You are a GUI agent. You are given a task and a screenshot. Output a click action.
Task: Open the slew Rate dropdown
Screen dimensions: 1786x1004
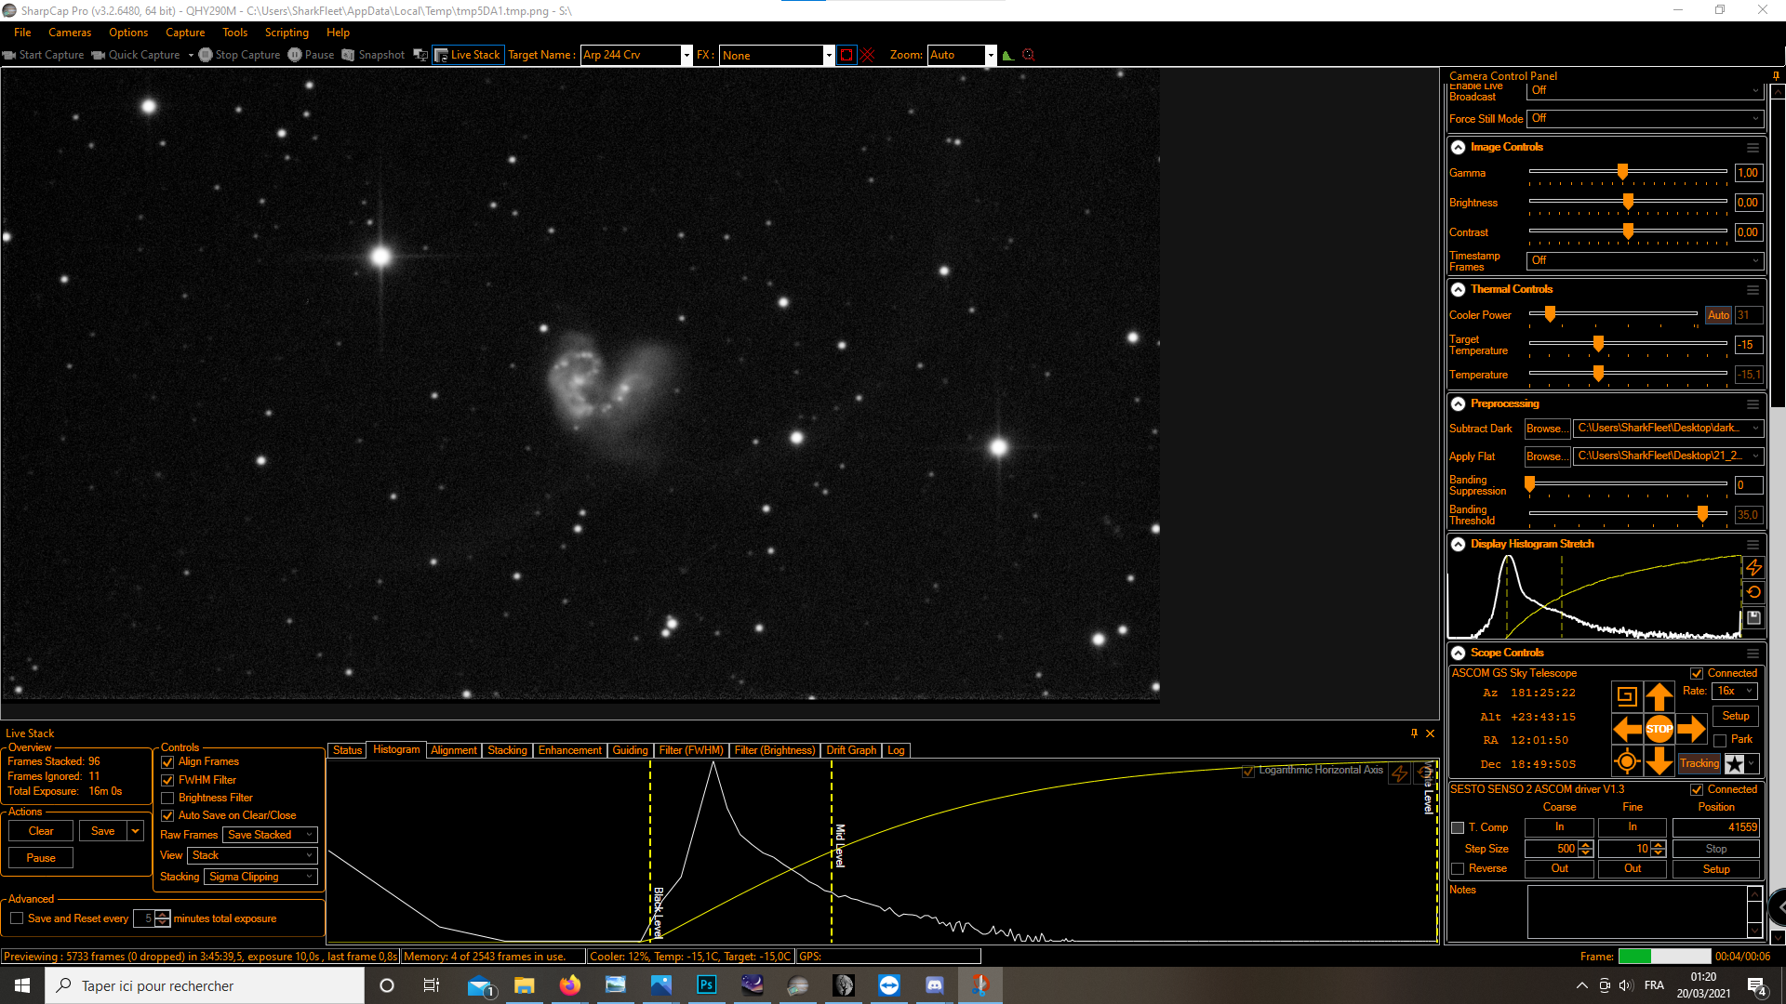pos(1735,691)
